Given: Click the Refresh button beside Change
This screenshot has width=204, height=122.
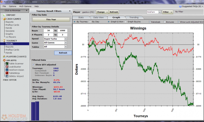Looking at the screenshot, I should (x=114, y=12).
